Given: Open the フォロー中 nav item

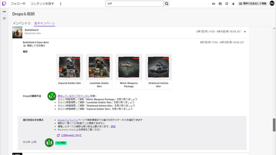Looking at the screenshot, I should click(x=18, y=4).
